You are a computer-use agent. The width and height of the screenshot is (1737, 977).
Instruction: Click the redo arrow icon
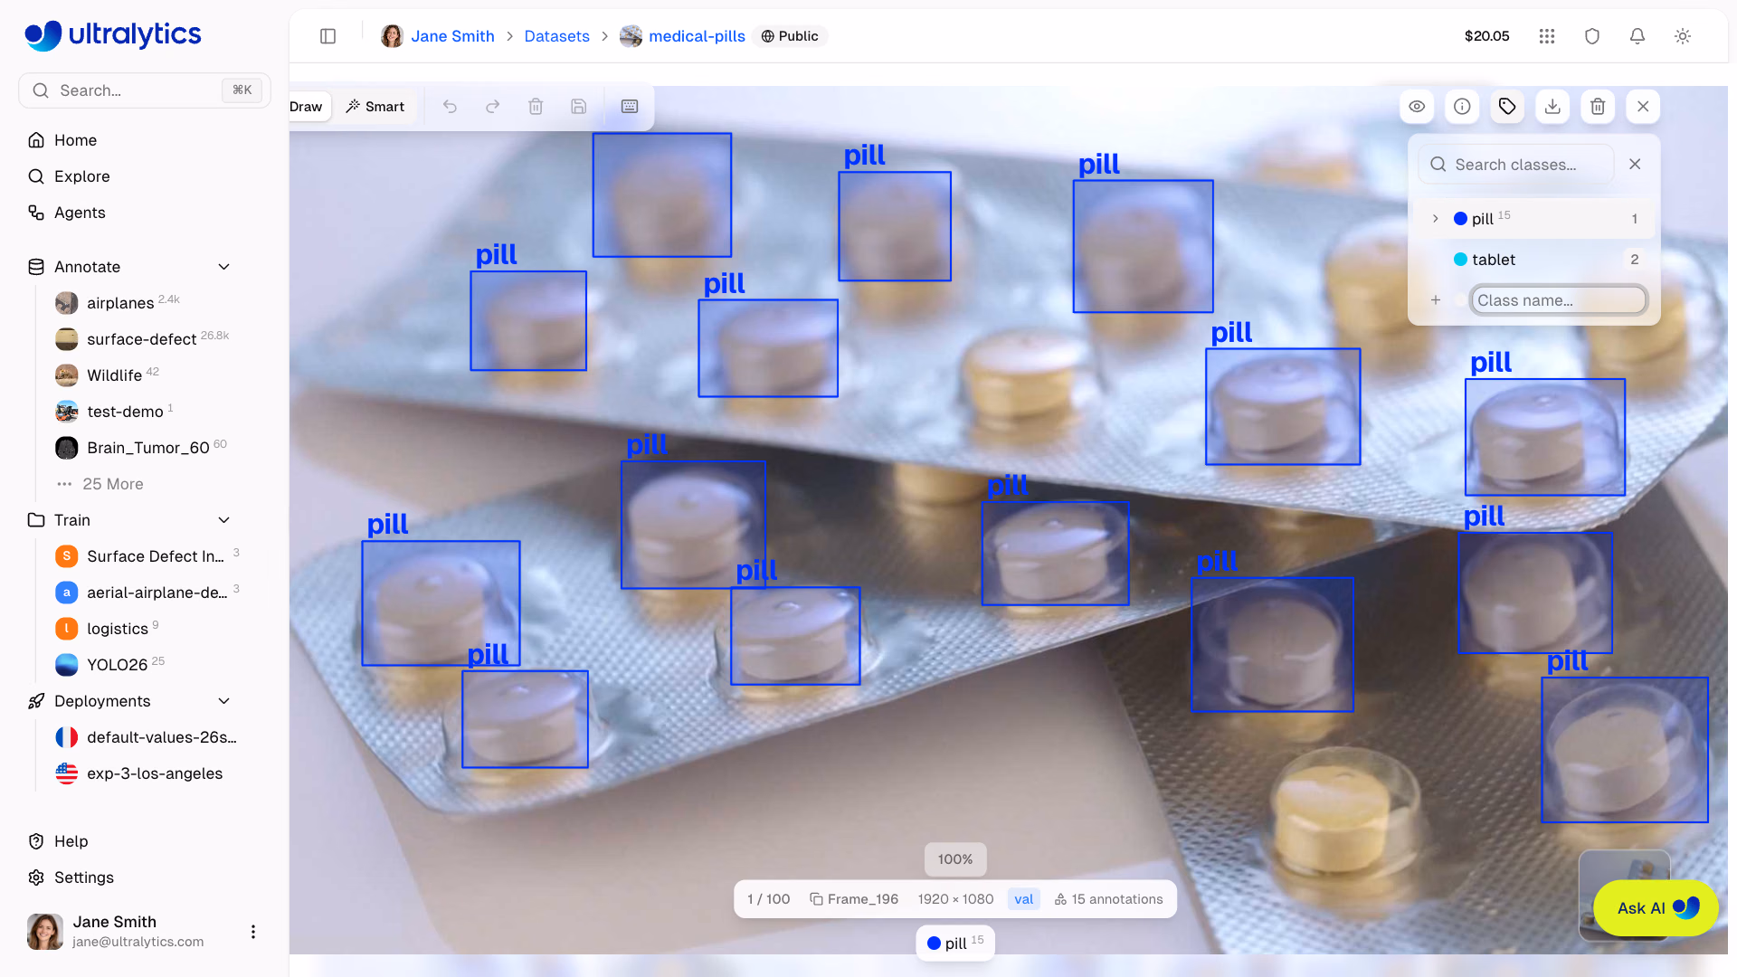(493, 107)
